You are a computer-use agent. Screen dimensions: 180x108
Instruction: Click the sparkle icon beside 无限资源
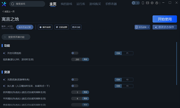pos(4,79)
